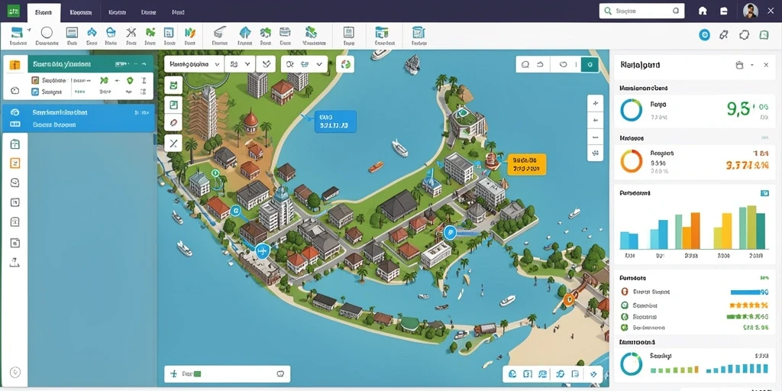Toggle the blue checkbox in the second layer row

35,92
